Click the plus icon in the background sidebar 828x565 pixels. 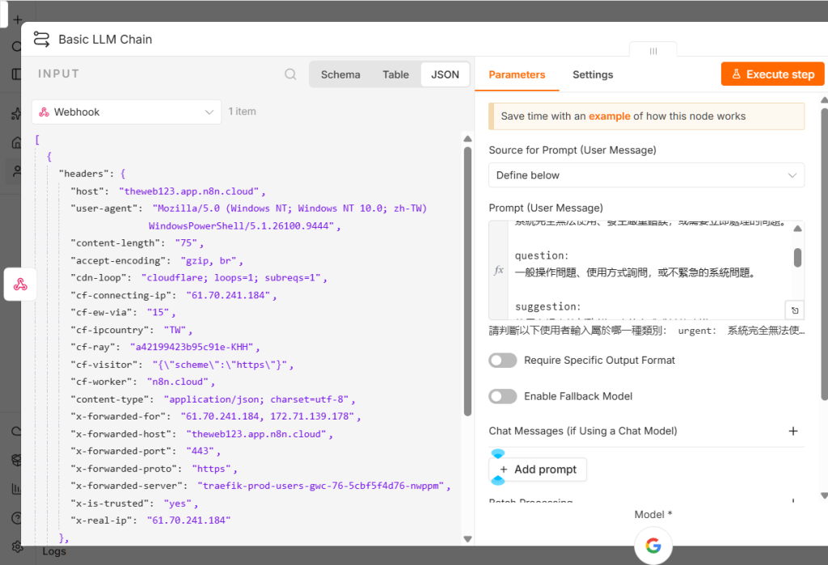click(18, 20)
